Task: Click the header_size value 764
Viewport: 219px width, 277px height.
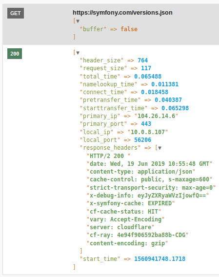Action: 142,60
